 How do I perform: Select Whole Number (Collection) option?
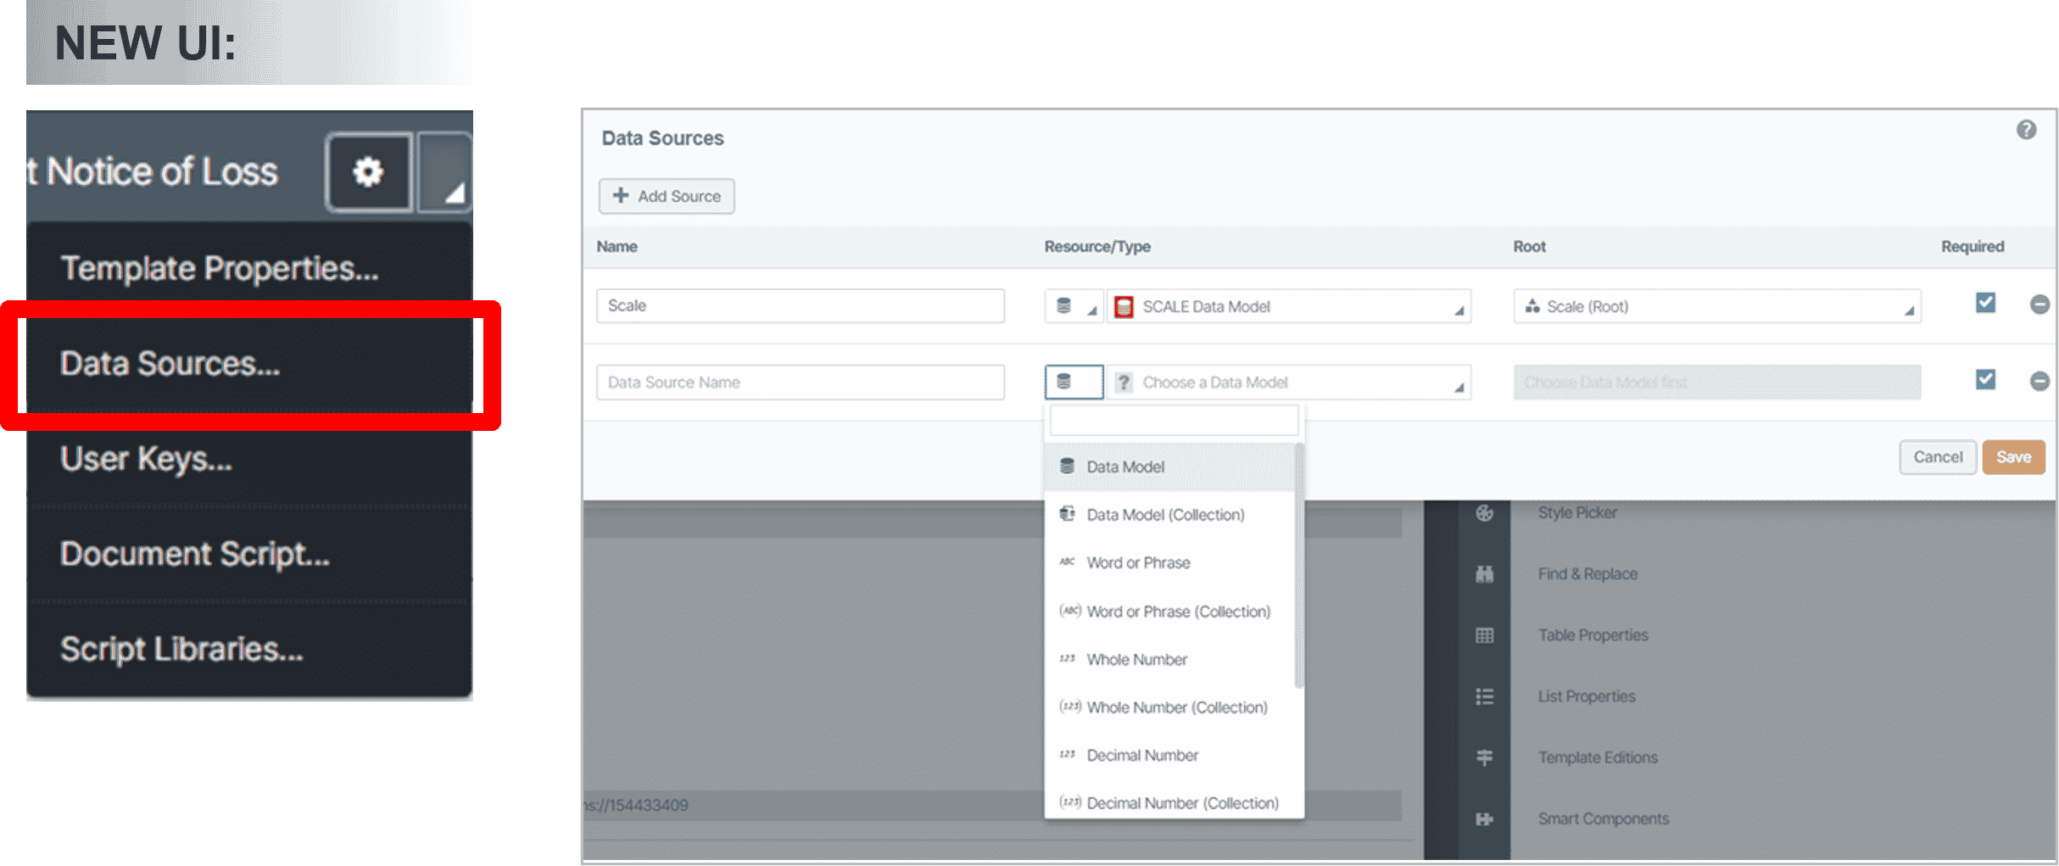click(x=1170, y=707)
